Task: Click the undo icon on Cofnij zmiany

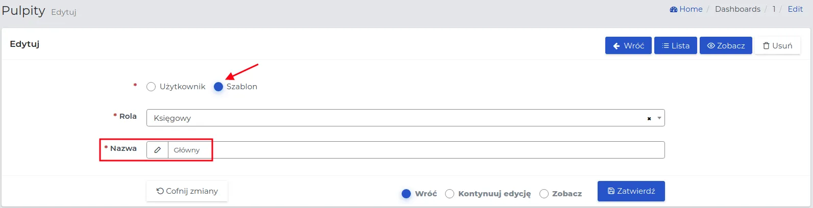Action: coord(160,191)
